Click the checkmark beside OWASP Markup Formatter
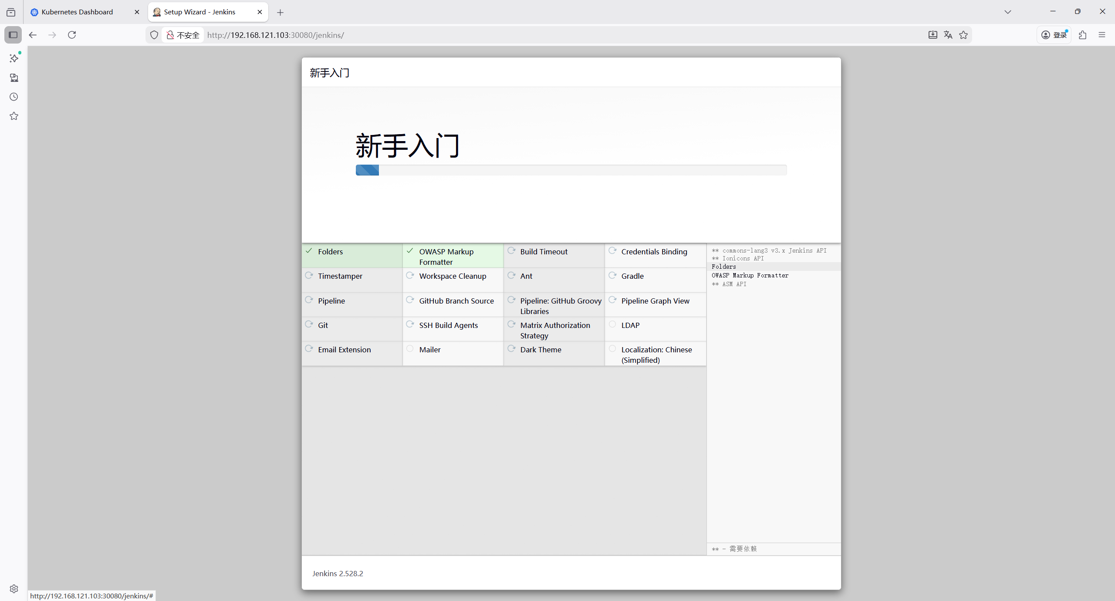This screenshot has height=601, width=1115. pyautogui.click(x=410, y=251)
